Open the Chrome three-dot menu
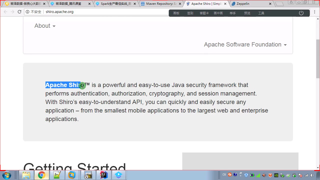This screenshot has height=180, width=320. coord(315,12)
